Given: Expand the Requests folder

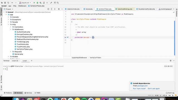Looking at the screenshot, I should tap(11, 52).
